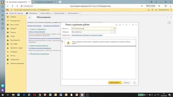Image resolution: width=173 pixels, height=97 pixels.
Task: Open the Отчеты section
Action: pos(13,56)
